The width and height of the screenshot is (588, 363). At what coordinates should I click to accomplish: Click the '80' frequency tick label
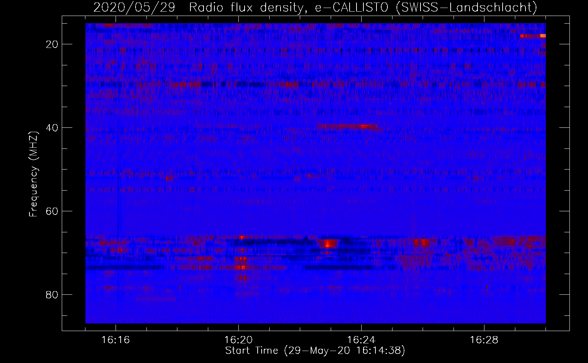pyautogui.click(x=51, y=294)
